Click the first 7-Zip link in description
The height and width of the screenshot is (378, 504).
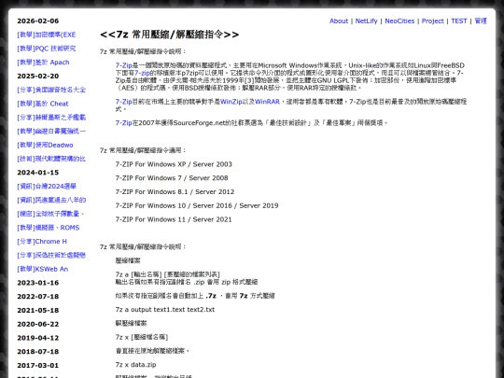pyautogui.click(x=124, y=65)
